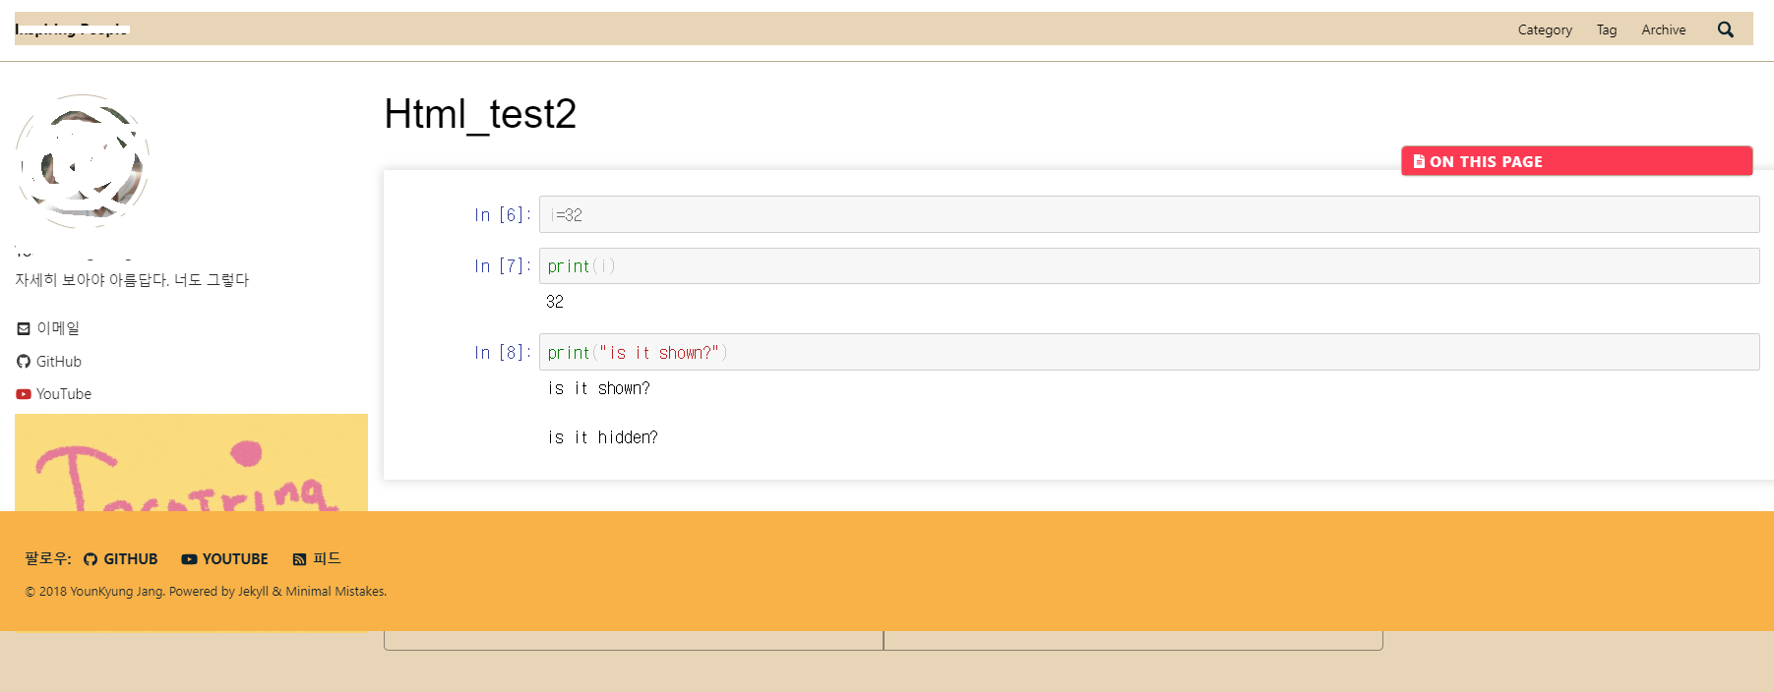
Task: Select the In [7]: prompt label
Action: point(502,266)
